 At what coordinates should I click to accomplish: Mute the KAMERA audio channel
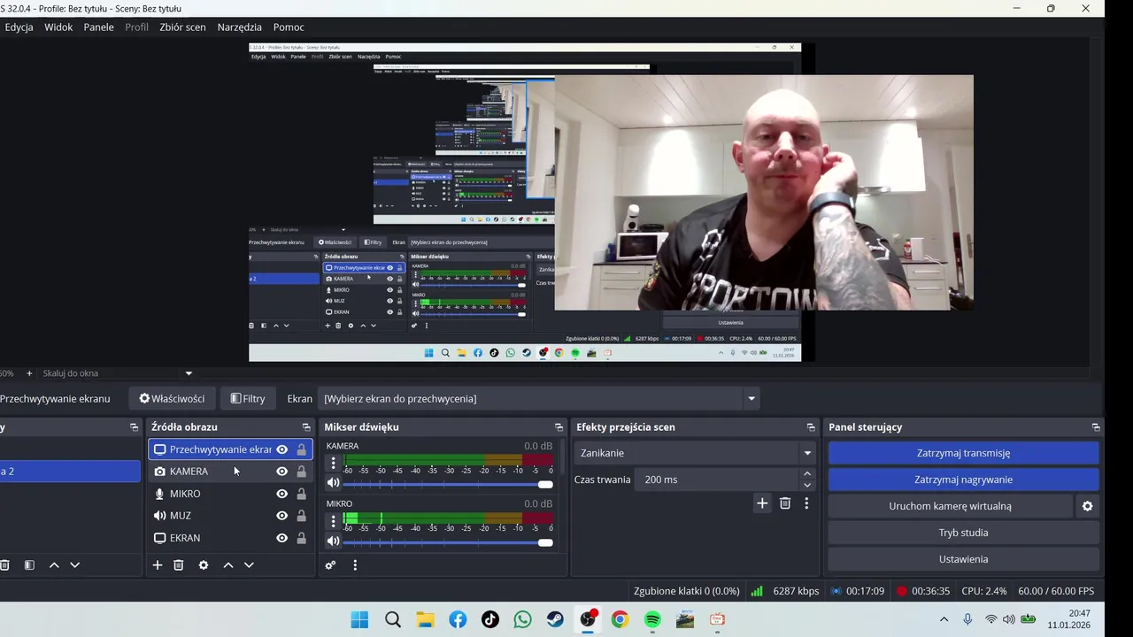[x=333, y=483]
